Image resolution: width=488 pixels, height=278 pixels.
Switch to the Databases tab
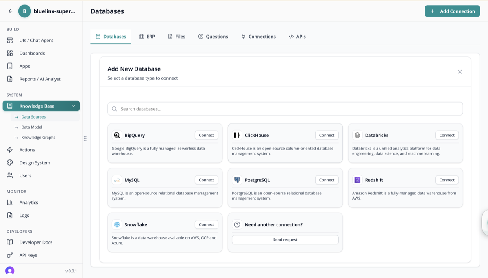coord(111,37)
